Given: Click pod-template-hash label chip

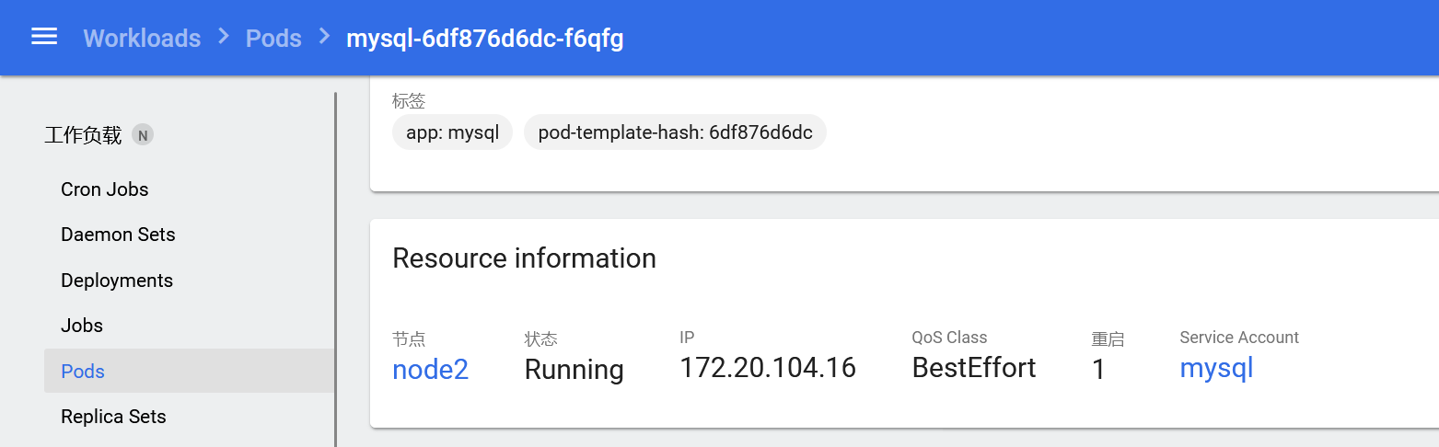Looking at the screenshot, I should [x=675, y=132].
